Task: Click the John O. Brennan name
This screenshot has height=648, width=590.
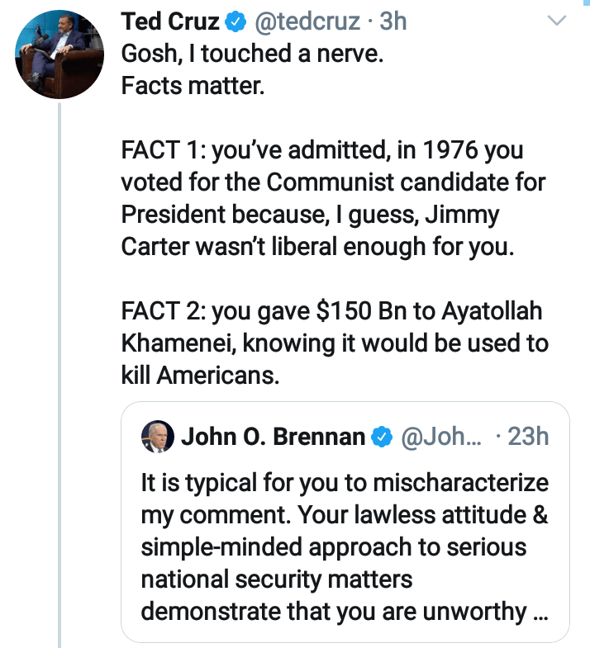Action: [273, 436]
